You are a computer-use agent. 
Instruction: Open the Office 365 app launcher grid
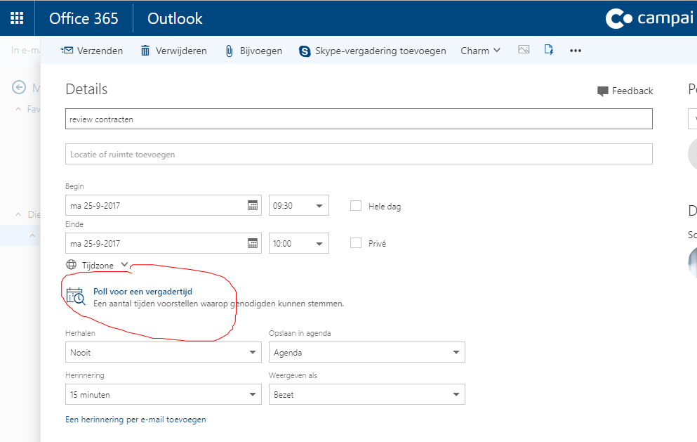[16, 18]
